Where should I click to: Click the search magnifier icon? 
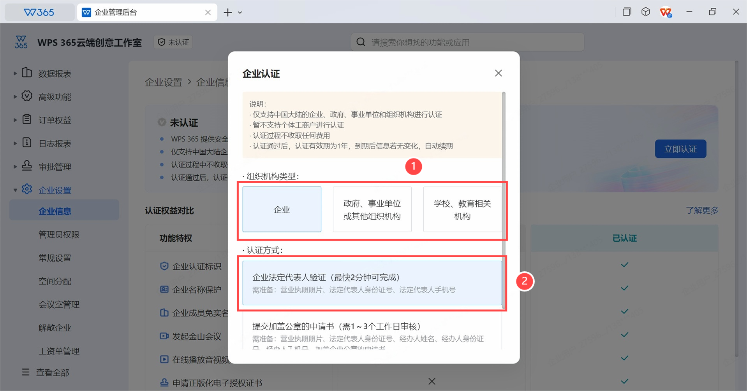tap(361, 42)
